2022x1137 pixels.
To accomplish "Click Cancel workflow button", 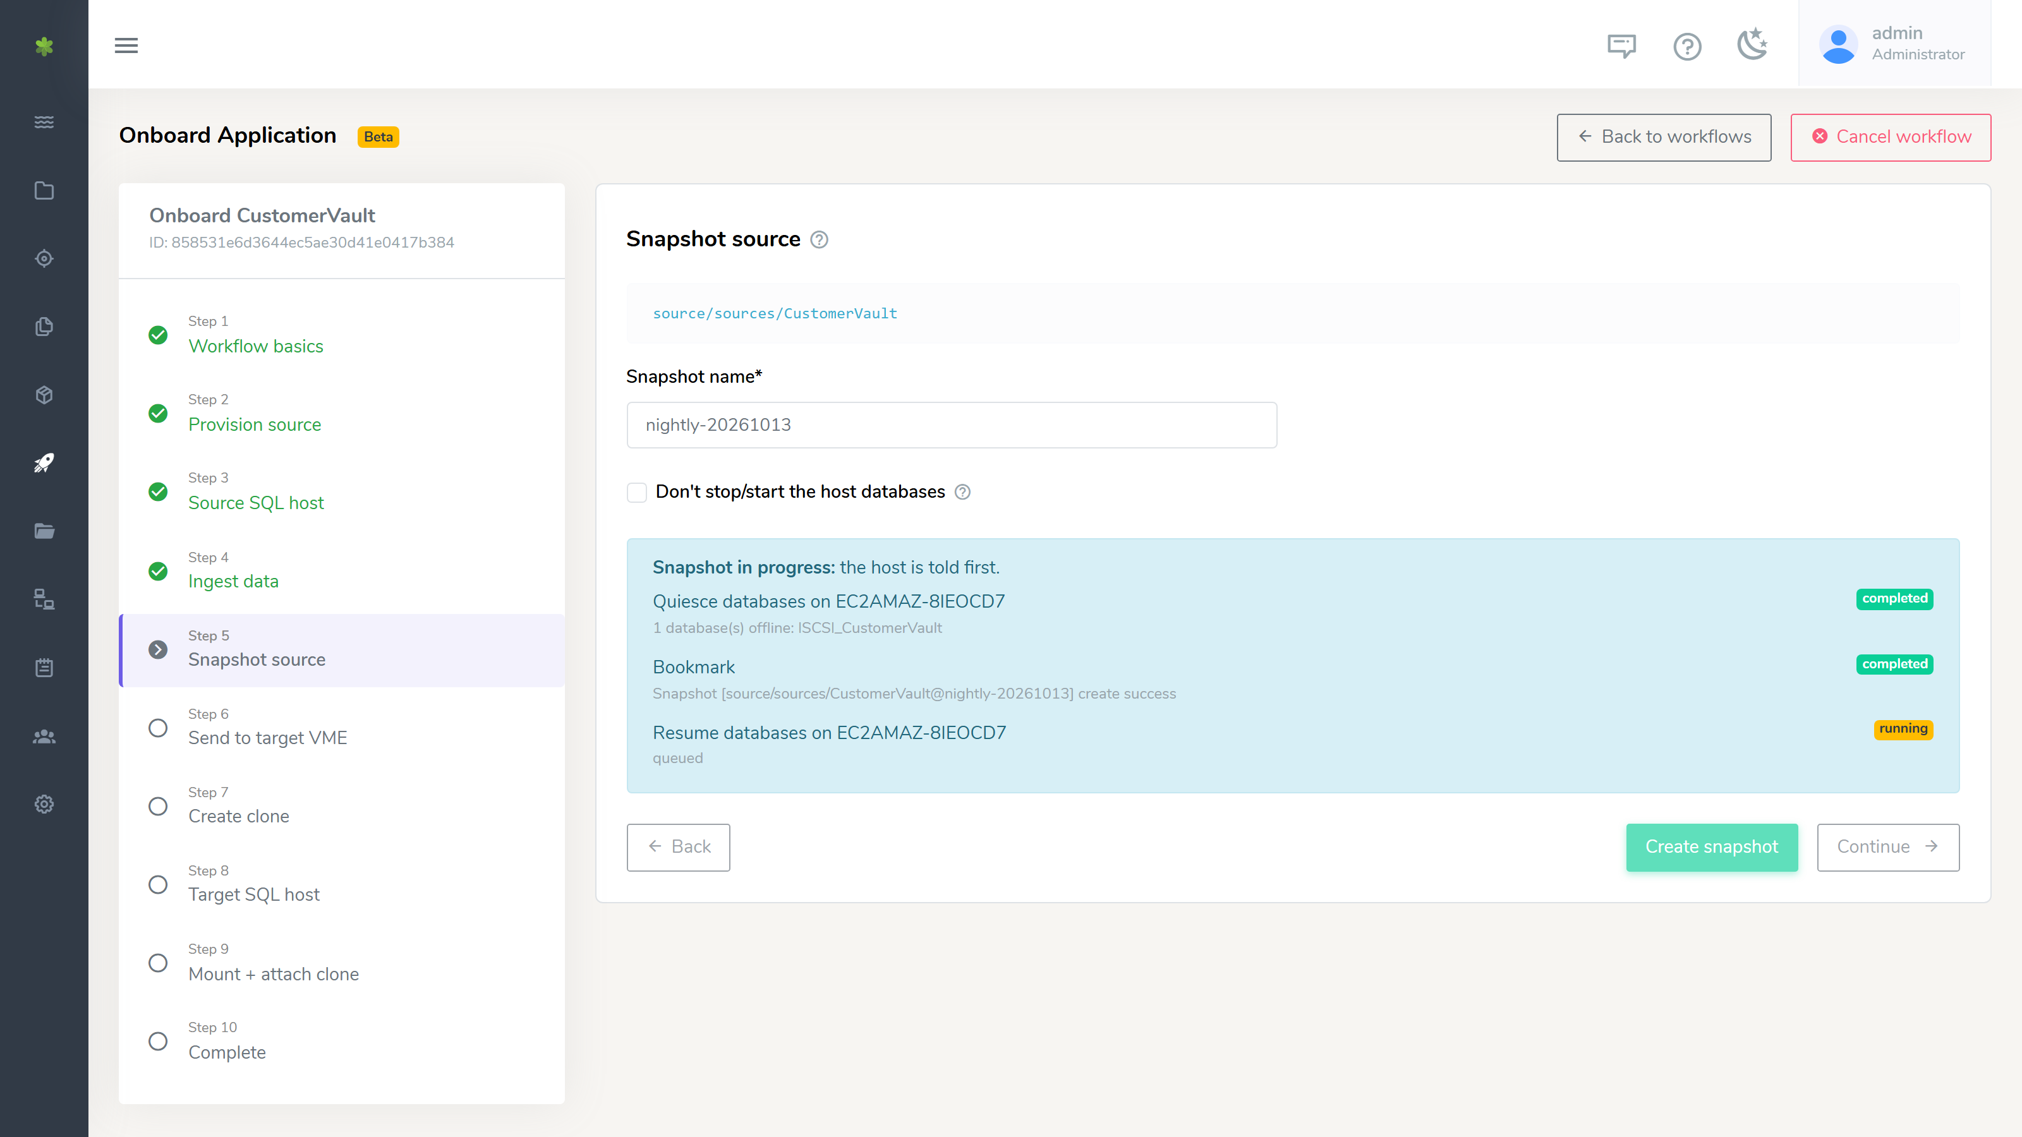I will coord(1890,137).
